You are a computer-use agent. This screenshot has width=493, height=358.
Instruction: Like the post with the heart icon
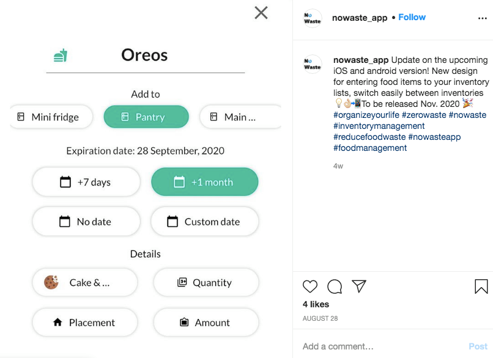coord(310,286)
